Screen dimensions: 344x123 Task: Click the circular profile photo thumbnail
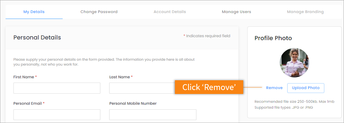click(294, 63)
